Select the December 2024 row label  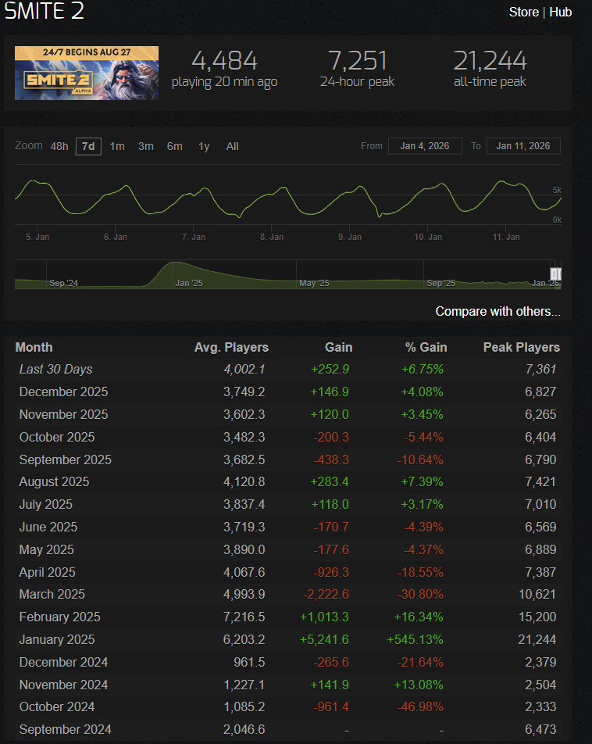[63, 662]
